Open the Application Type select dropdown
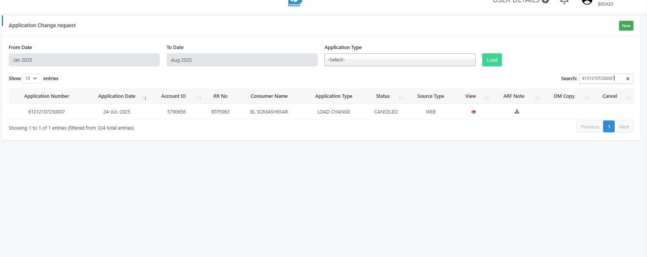This screenshot has height=257, width=647. tap(400, 60)
